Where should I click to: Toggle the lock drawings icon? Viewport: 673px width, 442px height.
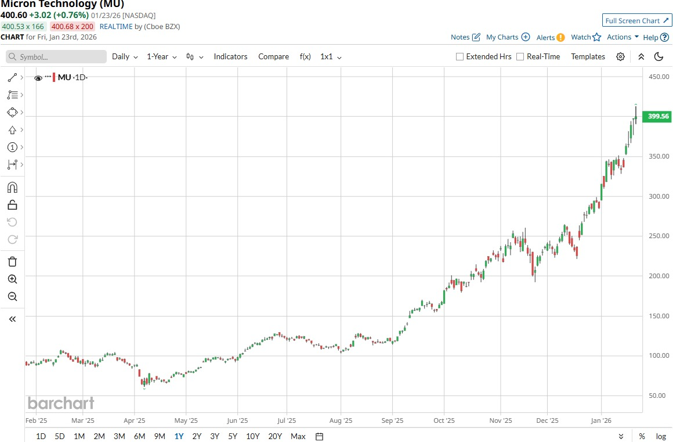(x=12, y=205)
